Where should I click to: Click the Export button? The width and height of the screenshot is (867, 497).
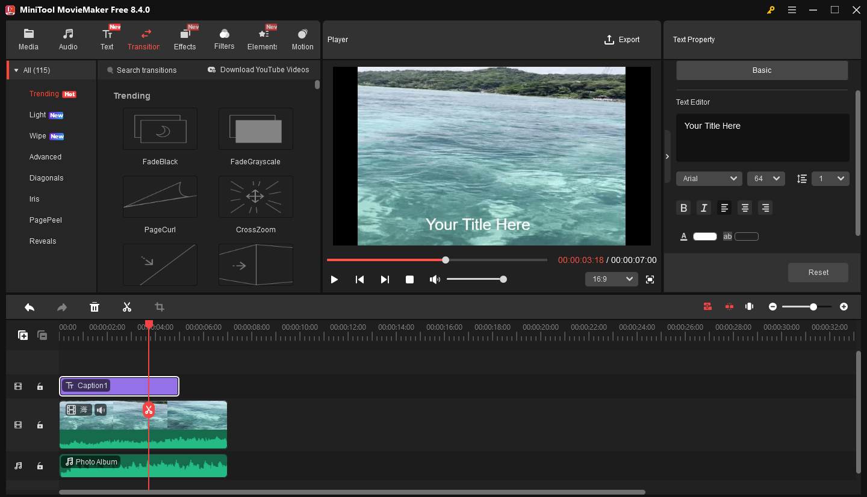point(623,40)
